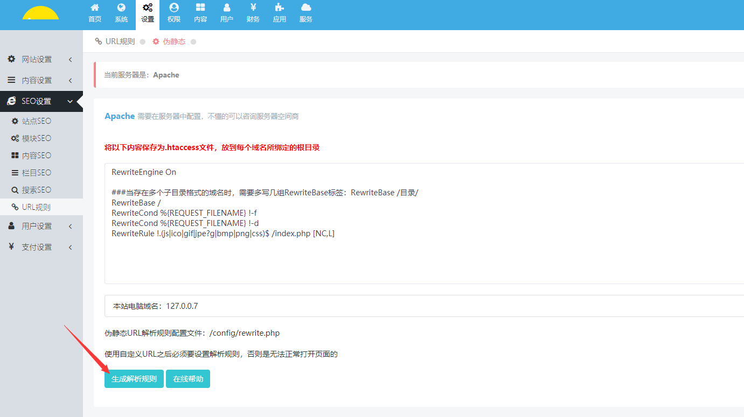Image resolution: width=744 pixels, height=417 pixels.
Task: Expand the 内容设置 sidebar section
Action: pos(41,80)
